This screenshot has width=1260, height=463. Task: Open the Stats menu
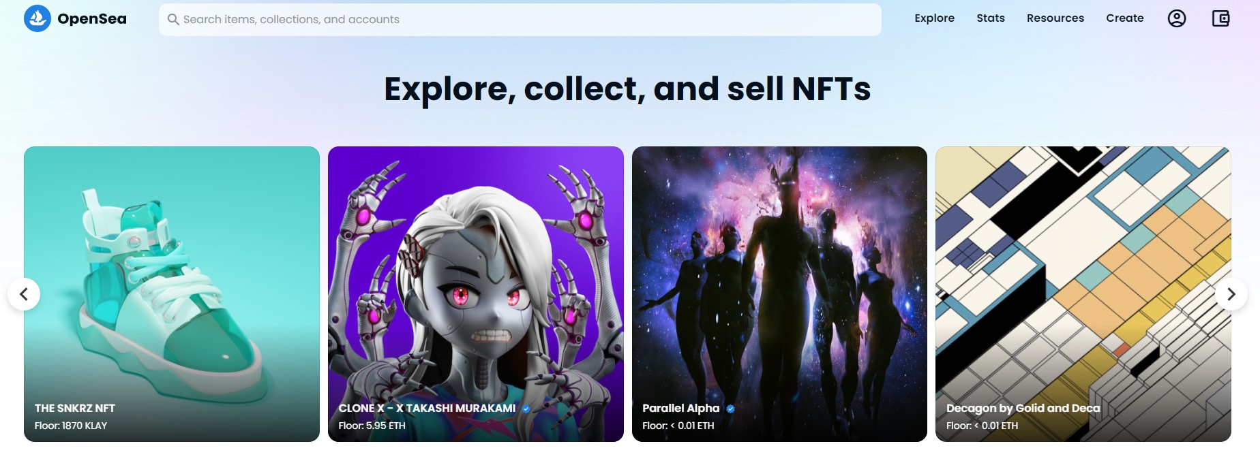click(x=990, y=18)
